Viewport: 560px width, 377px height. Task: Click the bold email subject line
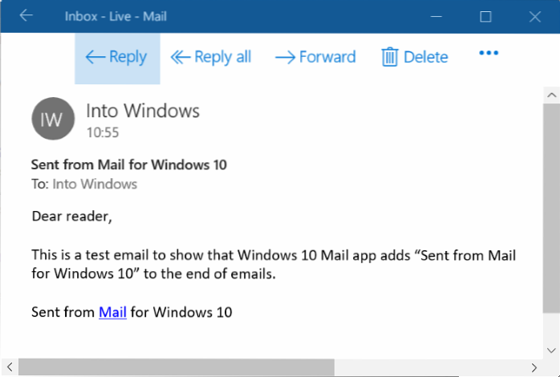[128, 165]
